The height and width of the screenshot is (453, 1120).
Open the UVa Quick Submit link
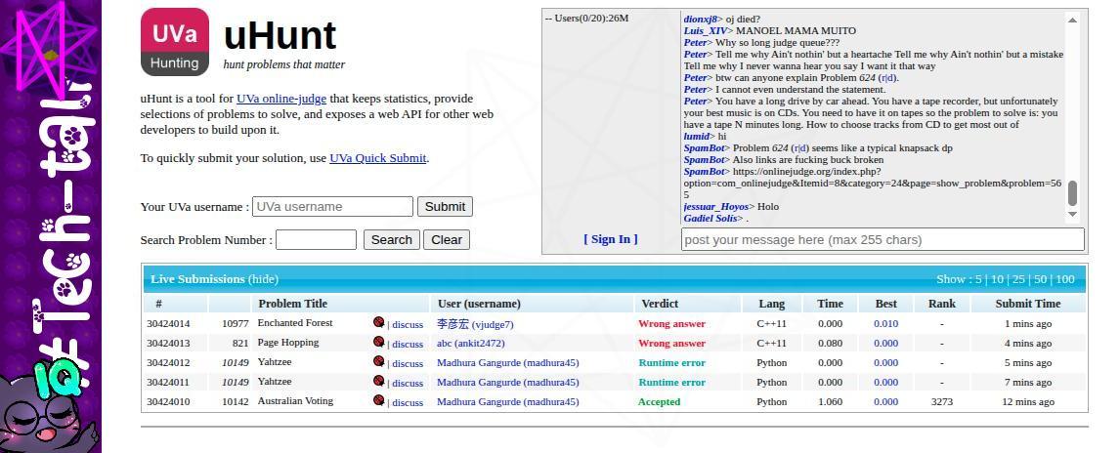[378, 158]
